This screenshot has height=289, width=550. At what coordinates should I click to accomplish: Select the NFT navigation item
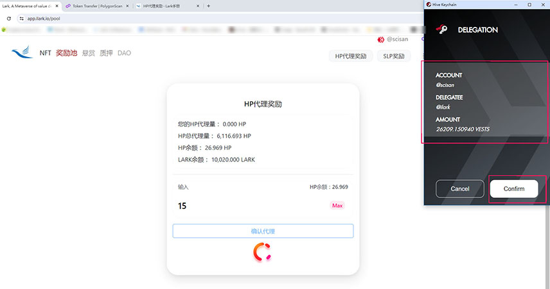pos(45,53)
